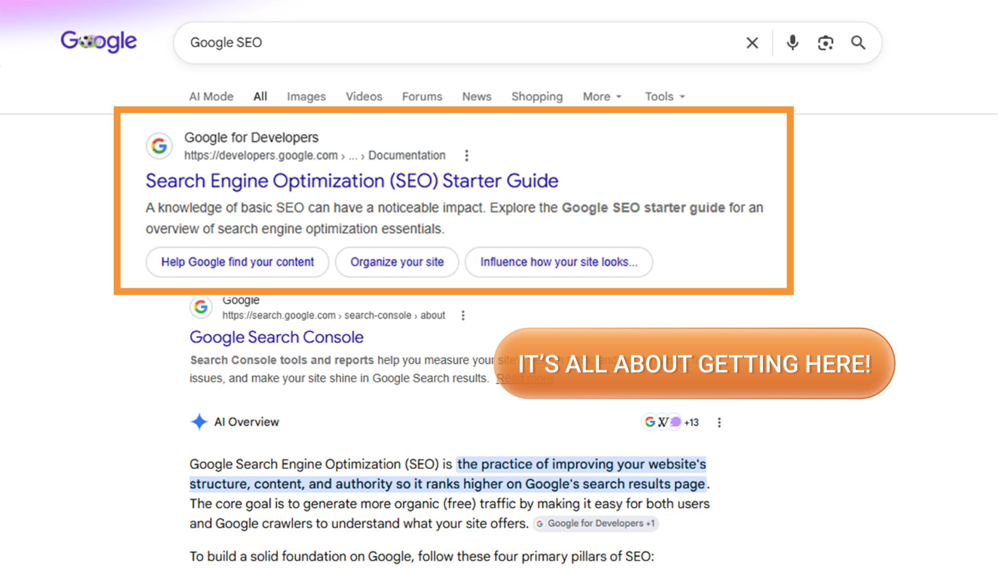Click Influence how your site looks chip
This screenshot has width=998, height=570.
coord(559,262)
